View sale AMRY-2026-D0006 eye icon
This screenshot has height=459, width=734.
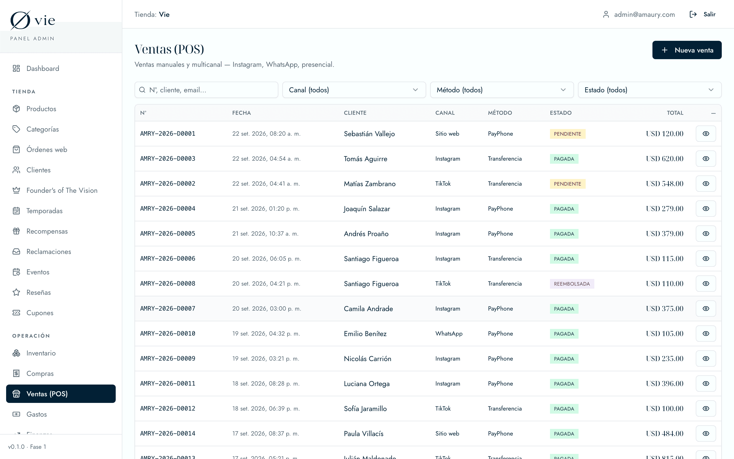706,259
